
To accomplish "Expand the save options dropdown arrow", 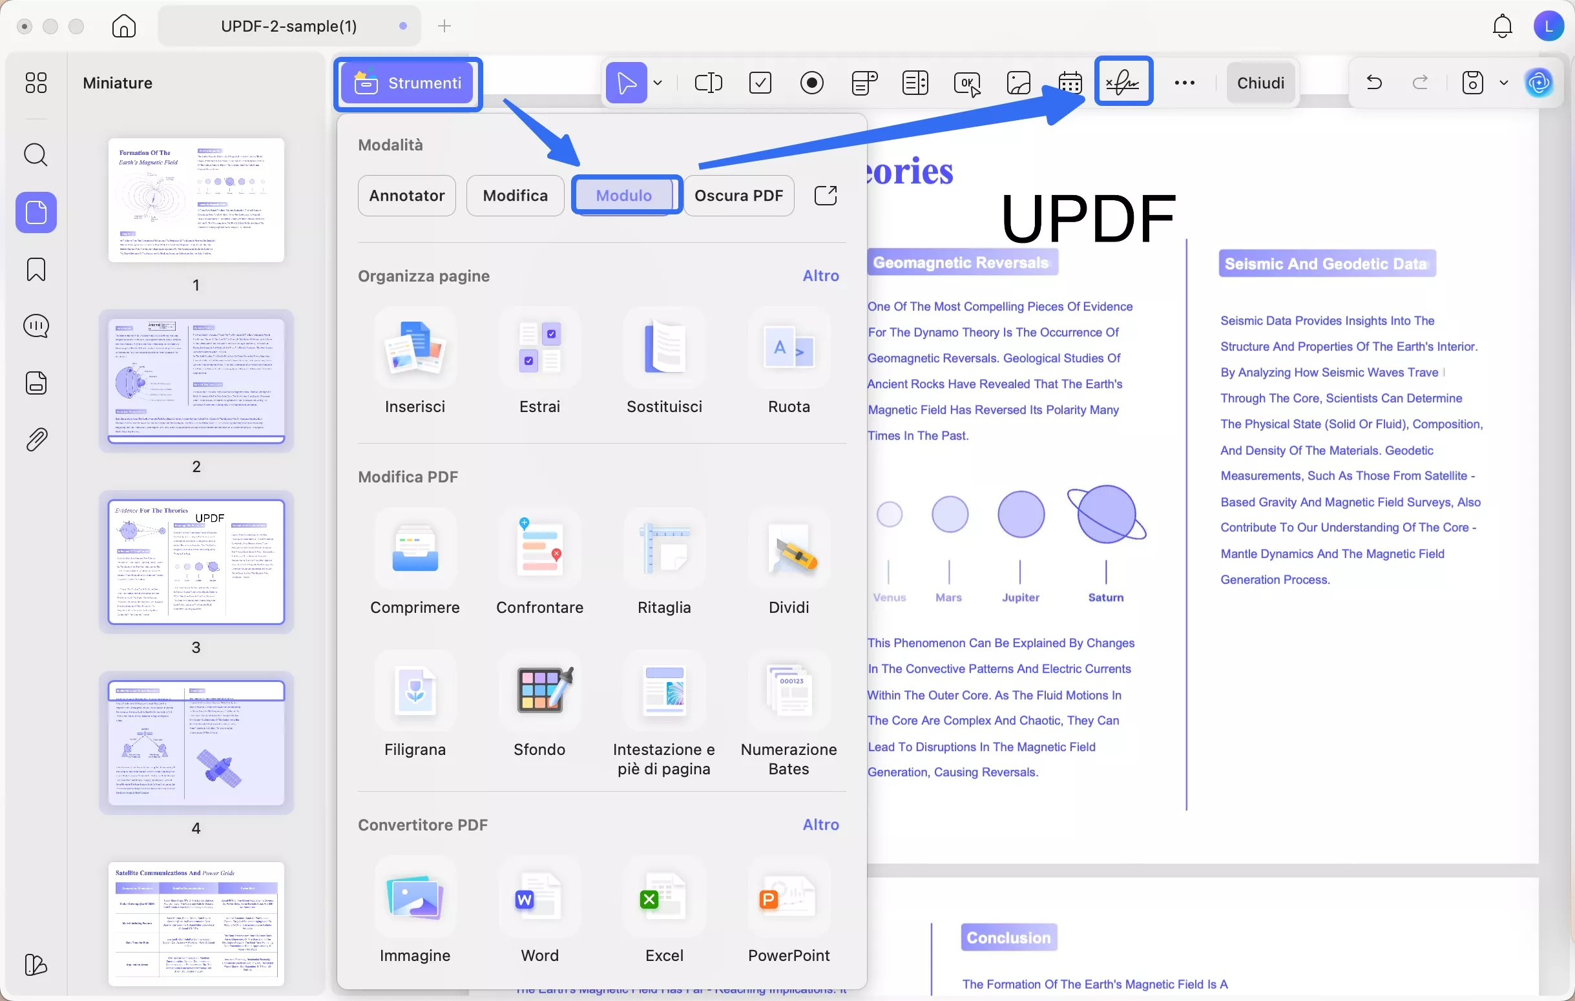I will pos(1504,83).
